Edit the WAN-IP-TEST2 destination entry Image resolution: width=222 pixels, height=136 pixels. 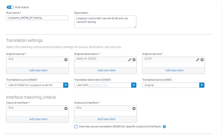coord(129,60)
